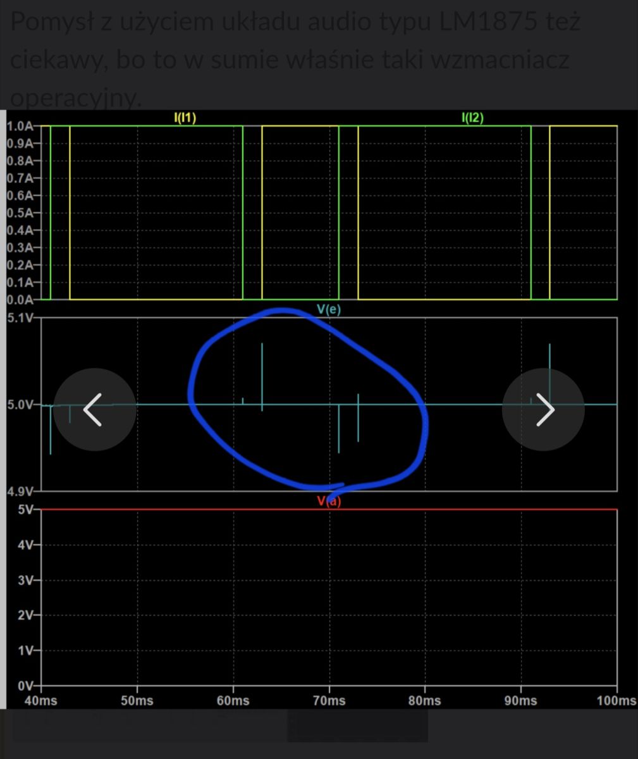Click the 2V axis label
The image size is (638, 759).
tap(25, 615)
